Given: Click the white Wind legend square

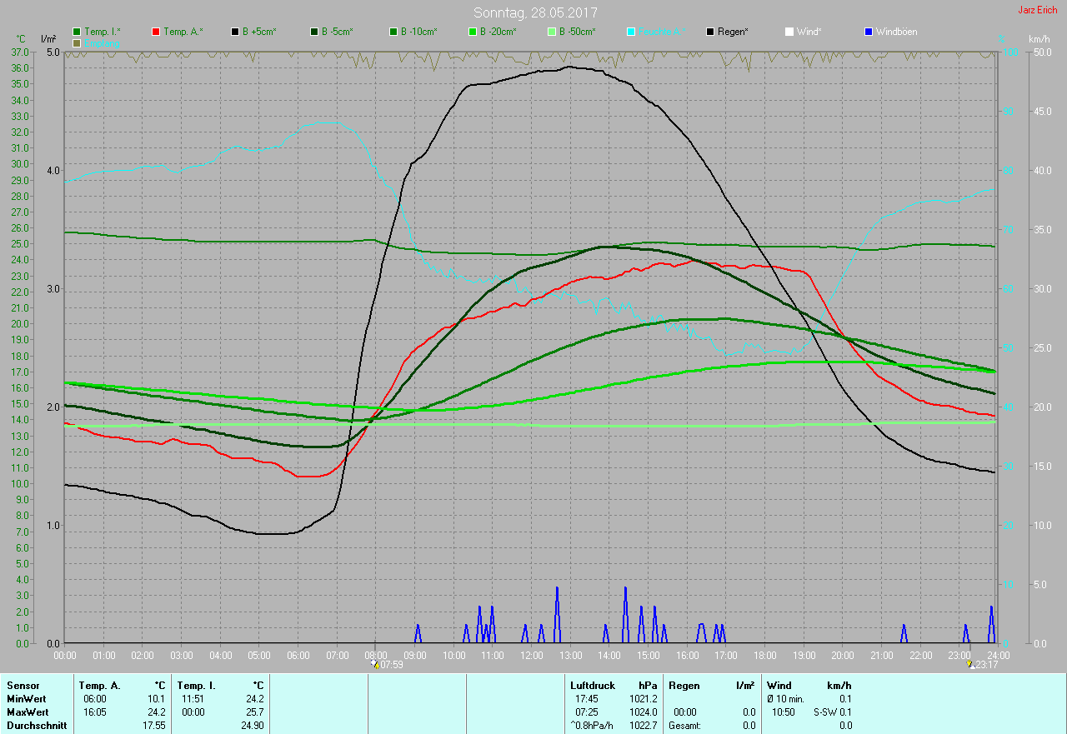Looking at the screenshot, I should pos(789,32).
